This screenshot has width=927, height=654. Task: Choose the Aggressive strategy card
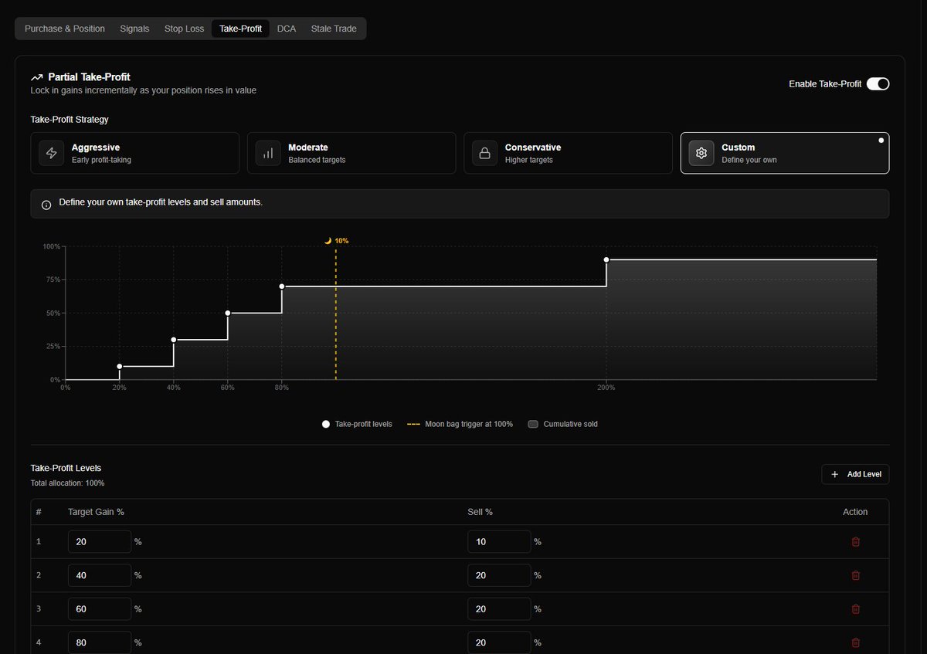134,153
